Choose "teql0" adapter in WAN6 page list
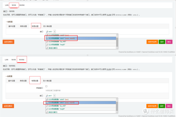The width and height of the screenshot is (176, 117). [x=81, y=109]
